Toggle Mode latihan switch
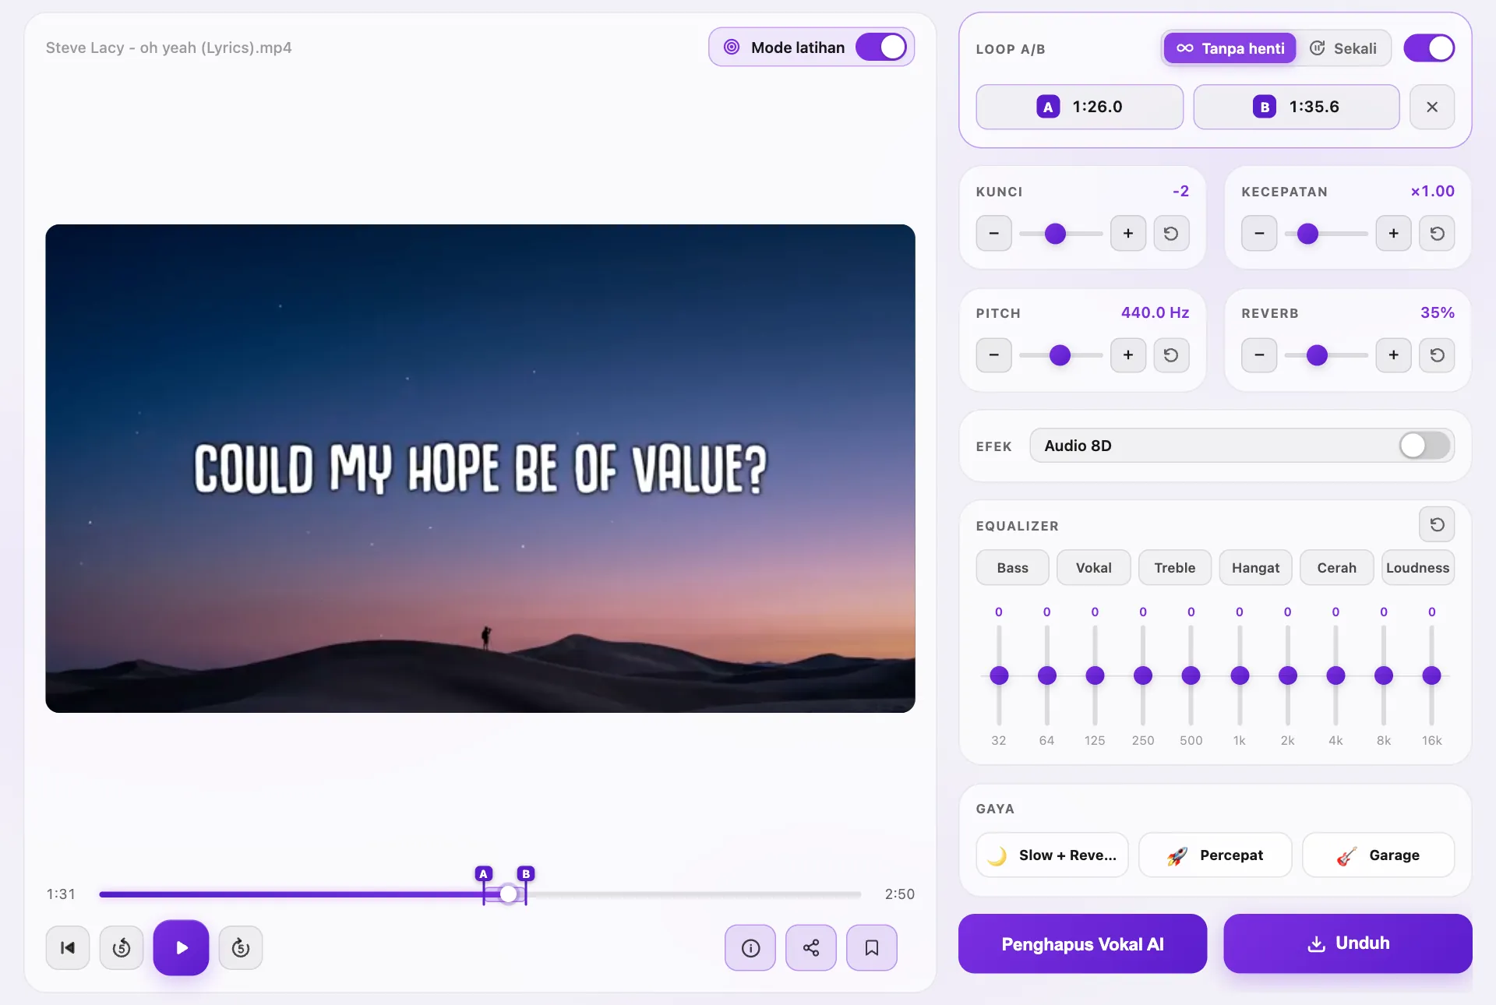 (881, 47)
